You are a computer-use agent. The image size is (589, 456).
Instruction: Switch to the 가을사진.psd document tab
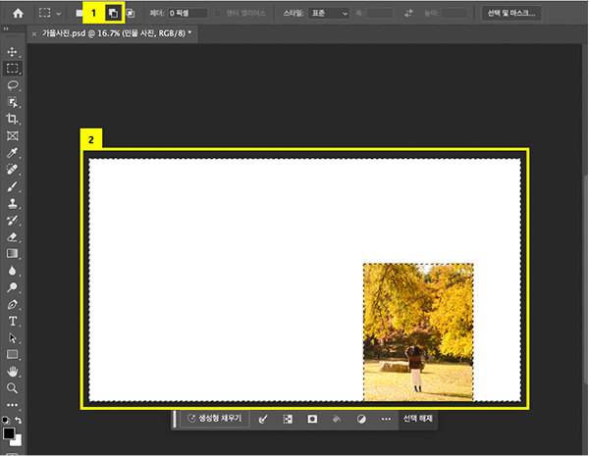[x=117, y=33]
